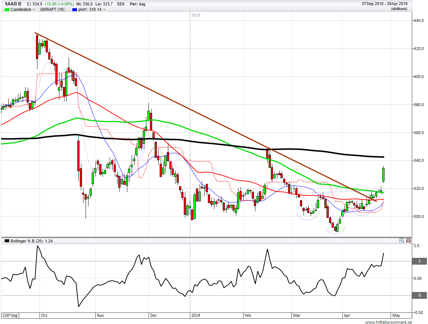Click the grey 2019 year marker at chart top
This screenshot has width=428, height=324.
196,15
